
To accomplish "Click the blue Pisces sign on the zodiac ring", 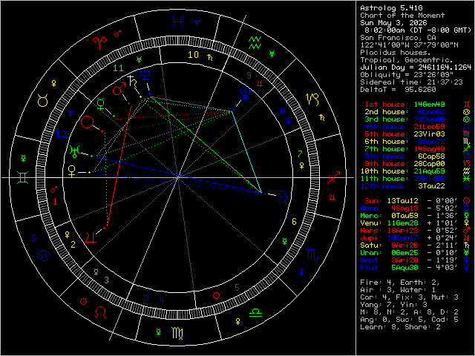I will (x=177, y=22).
